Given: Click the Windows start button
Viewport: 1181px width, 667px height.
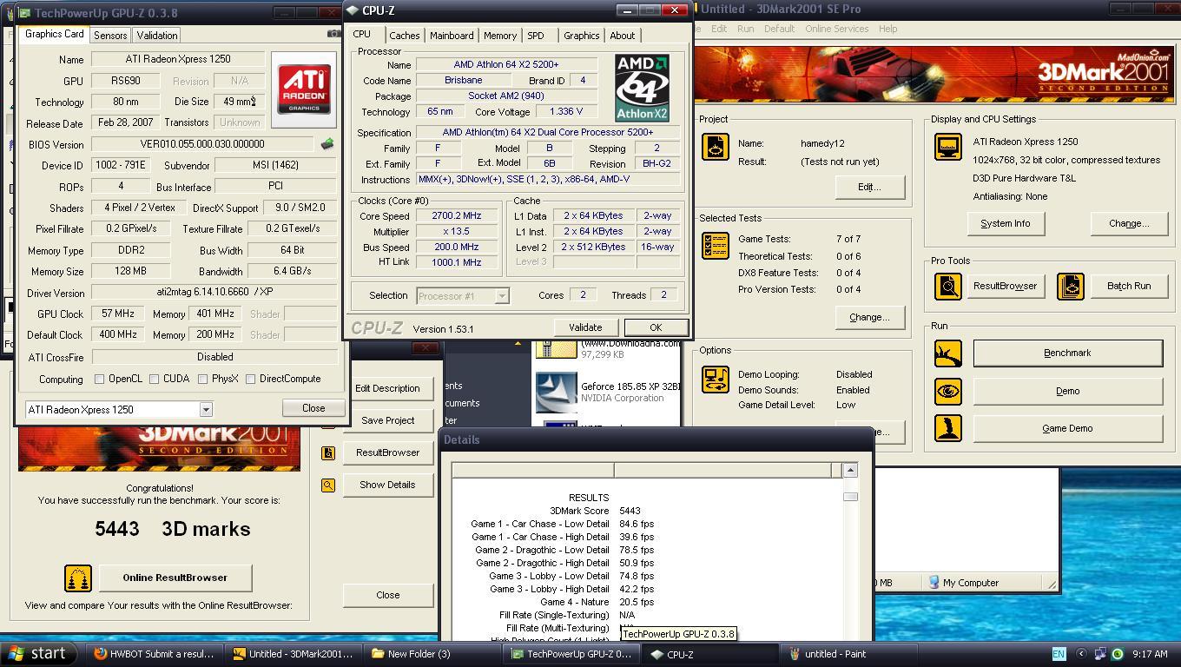Looking at the screenshot, I should (x=38, y=654).
